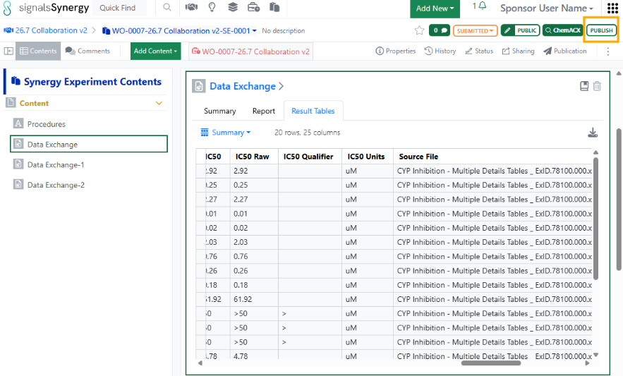Open the Sponsor User Name menu
623x376 pixels.
547,8
